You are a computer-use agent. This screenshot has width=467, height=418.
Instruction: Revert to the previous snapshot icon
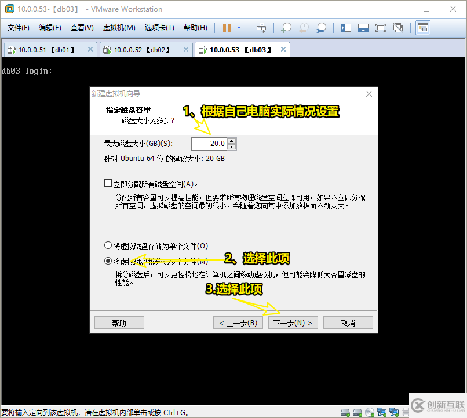point(304,28)
